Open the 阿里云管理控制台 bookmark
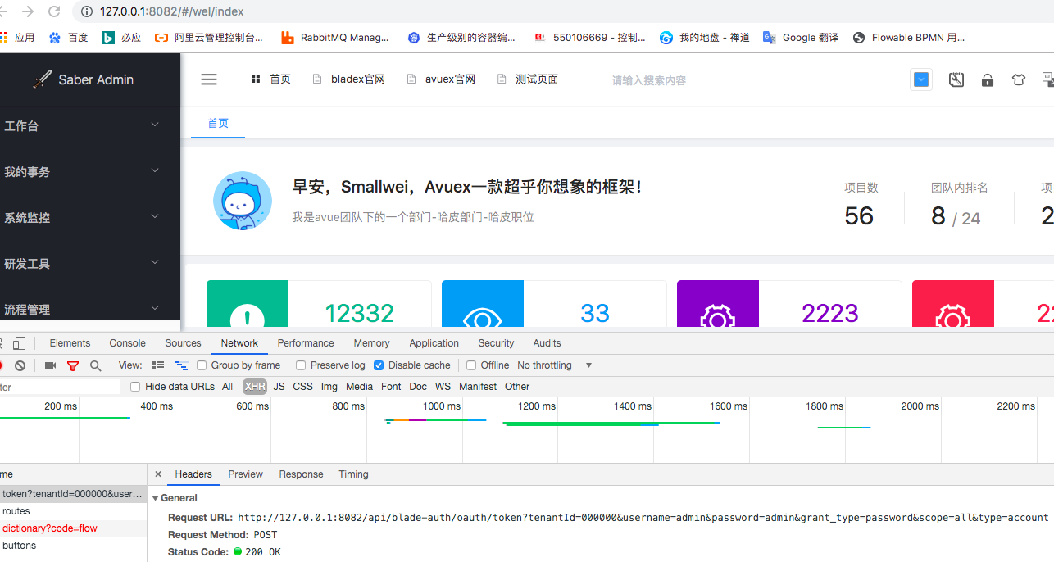 [x=209, y=38]
